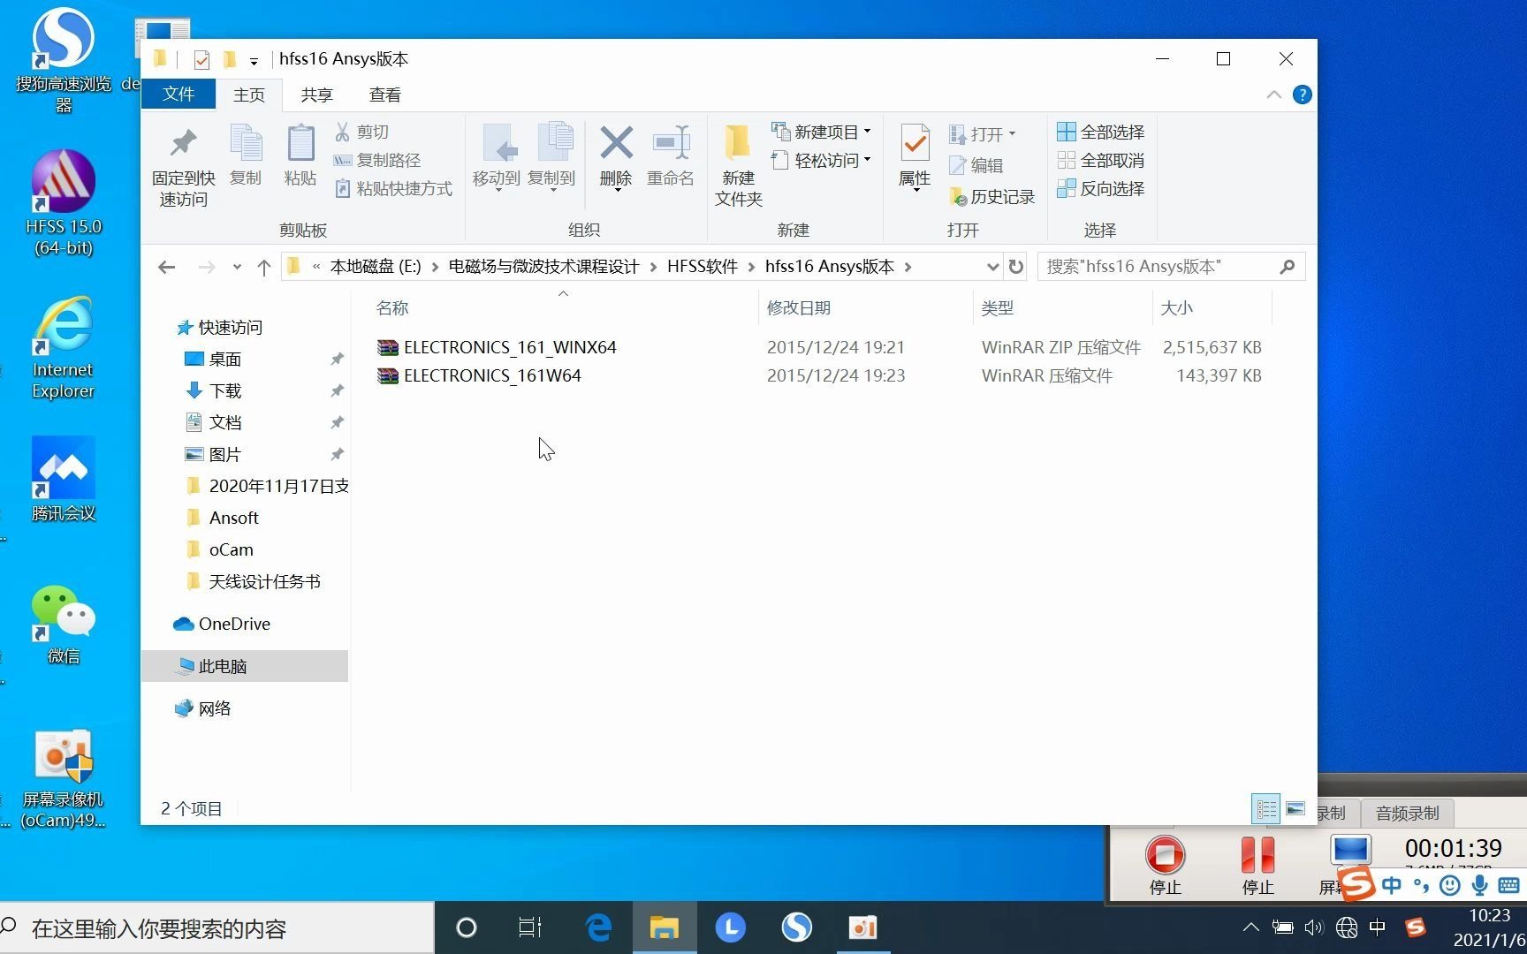This screenshot has width=1527, height=954.
Task: Switch to the 音频录制 tab in oCam
Action: 1408,813
